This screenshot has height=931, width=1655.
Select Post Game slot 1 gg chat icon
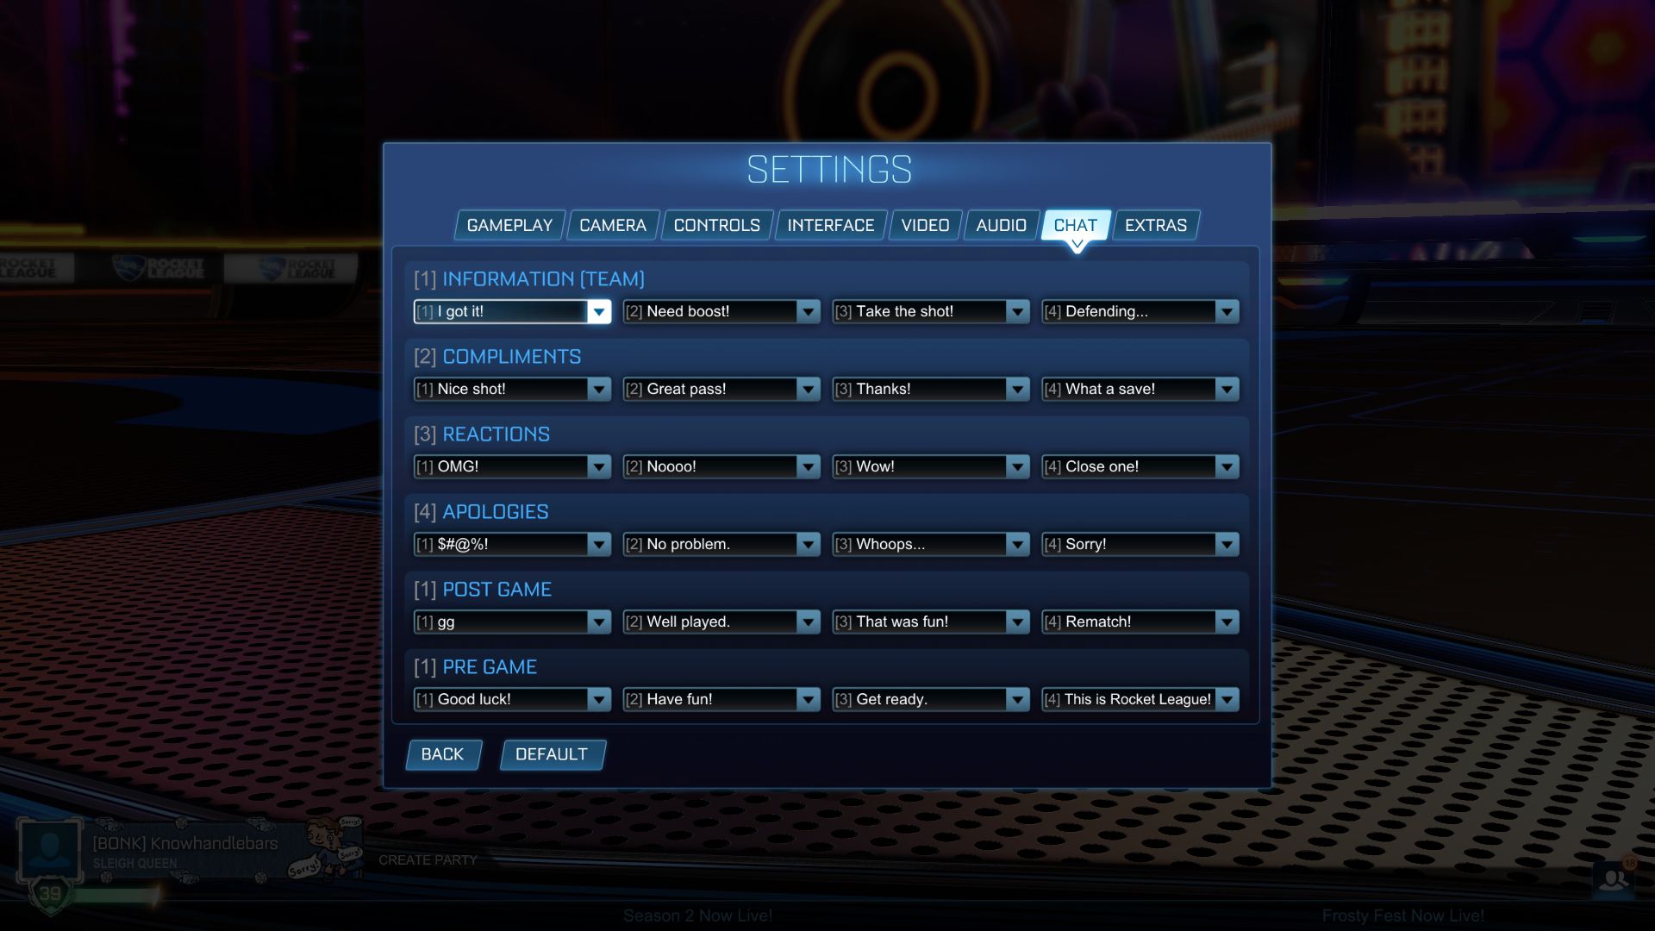[510, 622]
